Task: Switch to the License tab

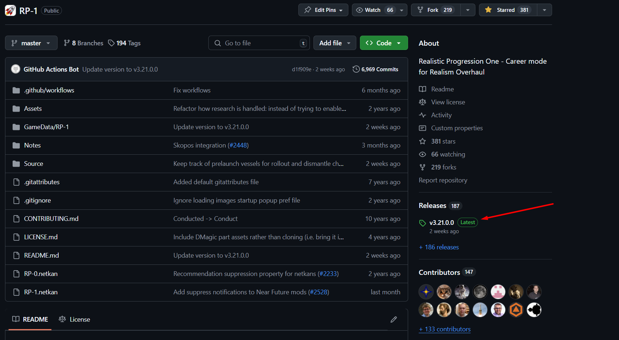Action: click(x=74, y=319)
